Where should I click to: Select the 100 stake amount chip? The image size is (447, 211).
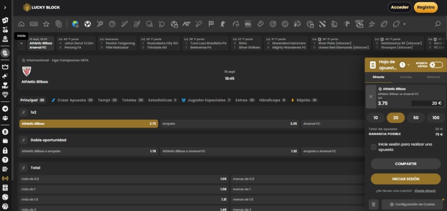(x=436, y=118)
